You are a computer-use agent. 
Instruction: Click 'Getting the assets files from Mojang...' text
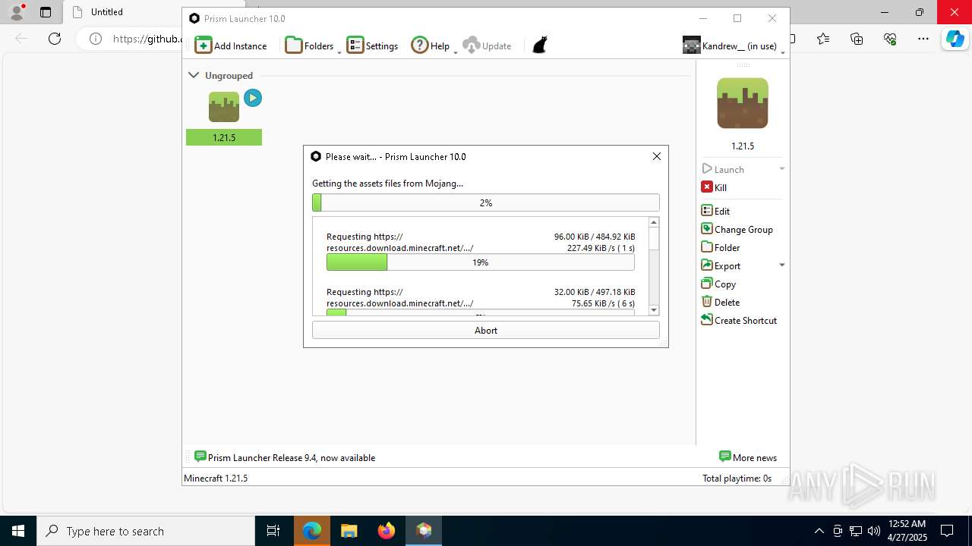point(387,183)
